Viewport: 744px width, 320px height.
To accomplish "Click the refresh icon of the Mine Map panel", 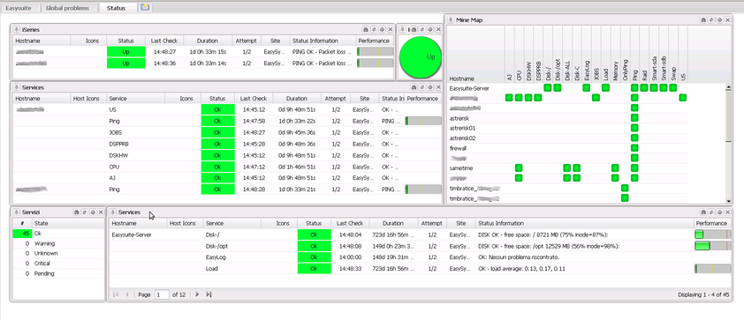I will [710, 20].
